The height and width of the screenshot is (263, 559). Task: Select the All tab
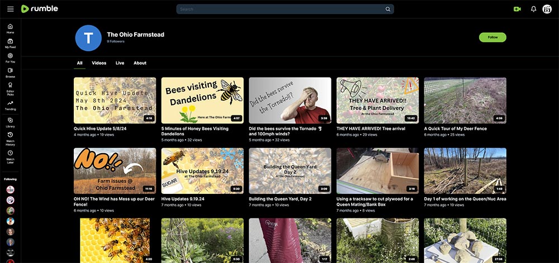tap(79, 63)
